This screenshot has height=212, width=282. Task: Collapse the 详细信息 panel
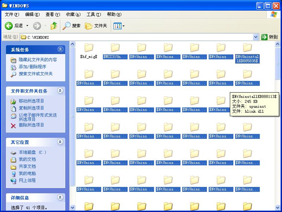point(60,198)
